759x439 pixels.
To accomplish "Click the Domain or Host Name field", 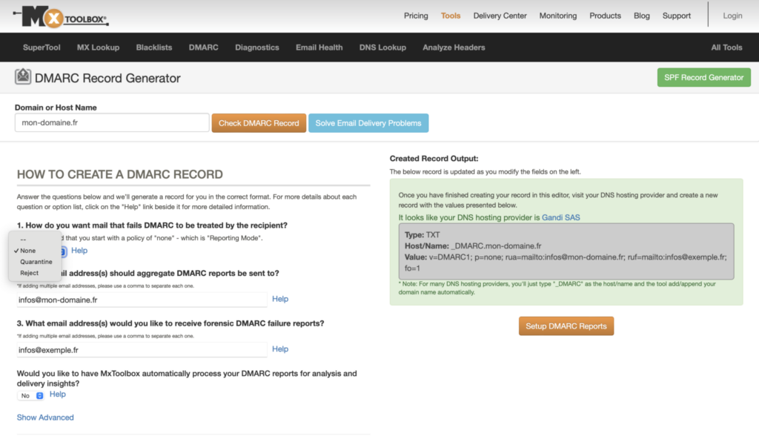I will (x=112, y=122).
